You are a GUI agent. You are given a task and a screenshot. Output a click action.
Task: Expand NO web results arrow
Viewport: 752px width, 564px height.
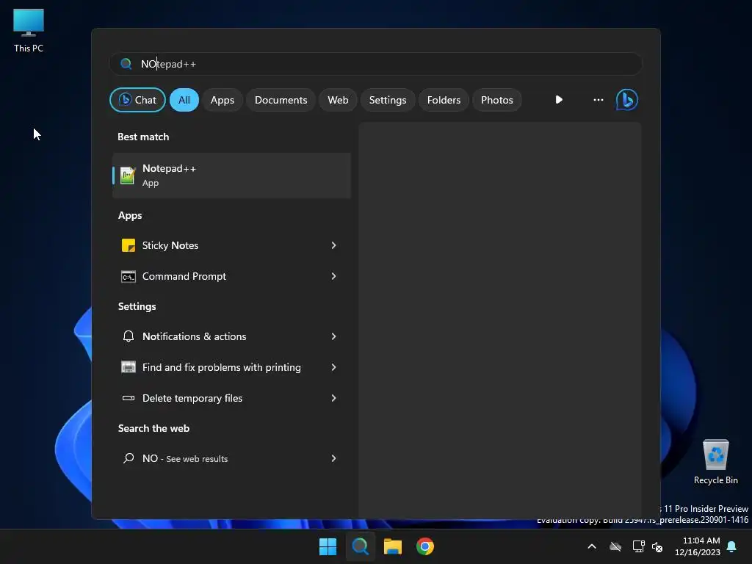(x=334, y=458)
